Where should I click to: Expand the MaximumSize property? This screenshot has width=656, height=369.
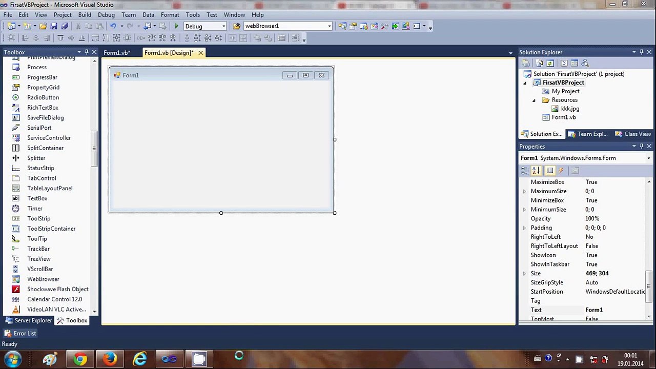click(x=524, y=191)
